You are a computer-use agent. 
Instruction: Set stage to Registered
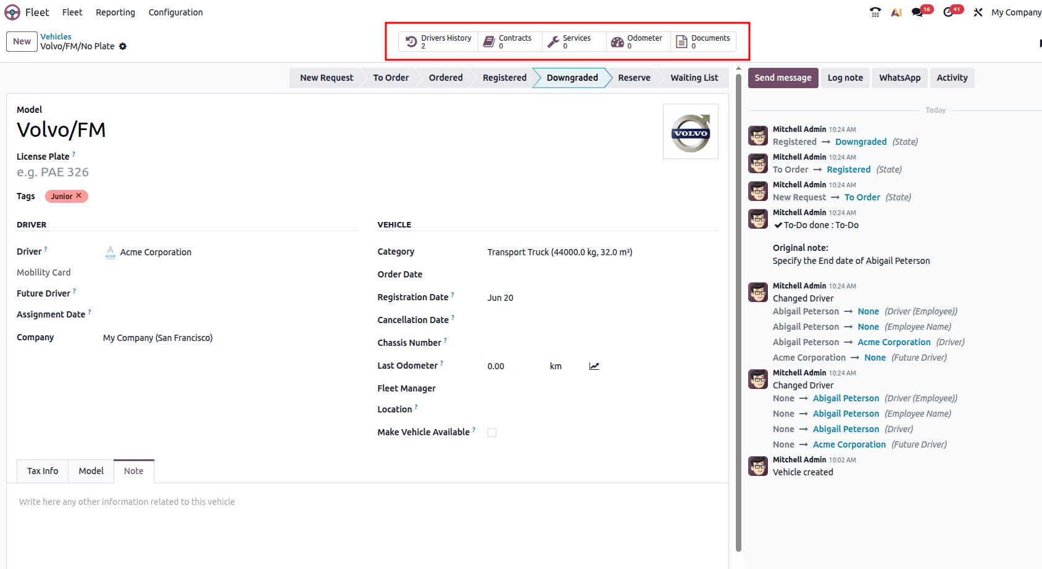504,78
